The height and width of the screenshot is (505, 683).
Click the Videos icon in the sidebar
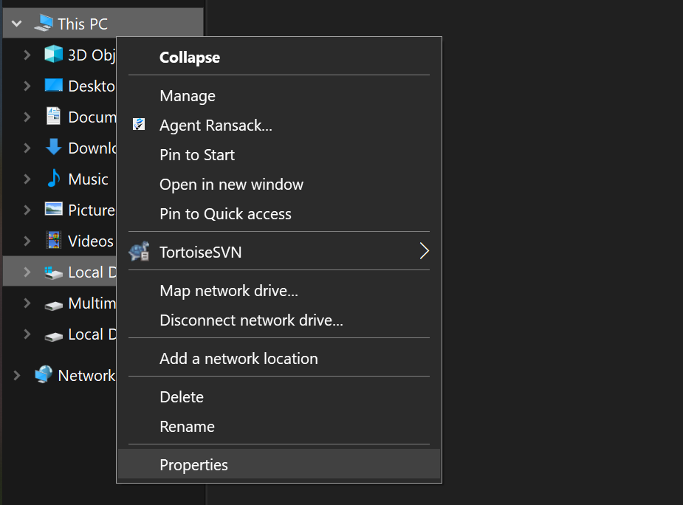pyautogui.click(x=52, y=241)
